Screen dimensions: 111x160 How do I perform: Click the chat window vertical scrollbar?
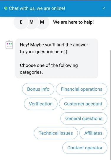tap(110, 105)
